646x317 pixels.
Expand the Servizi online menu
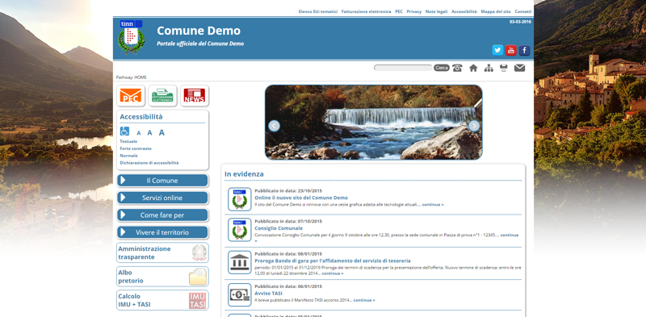pos(162,198)
